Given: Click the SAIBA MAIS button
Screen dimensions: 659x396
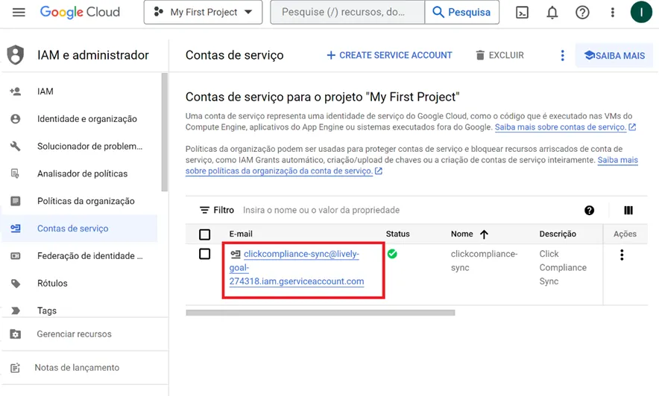Looking at the screenshot, I should pos(614,55).
